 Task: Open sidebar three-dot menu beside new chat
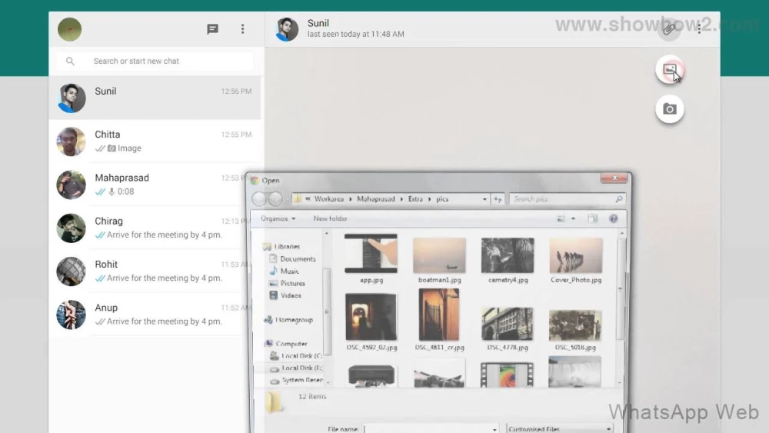click(x=242, y=29)
